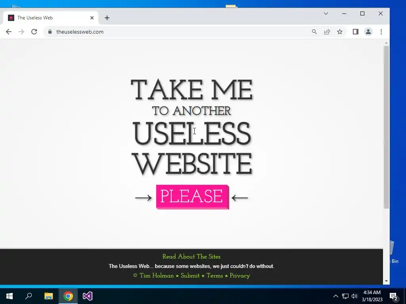406x304 pixels.
Task: Click the TO ANOTHER text
Action: click(192, 111)
